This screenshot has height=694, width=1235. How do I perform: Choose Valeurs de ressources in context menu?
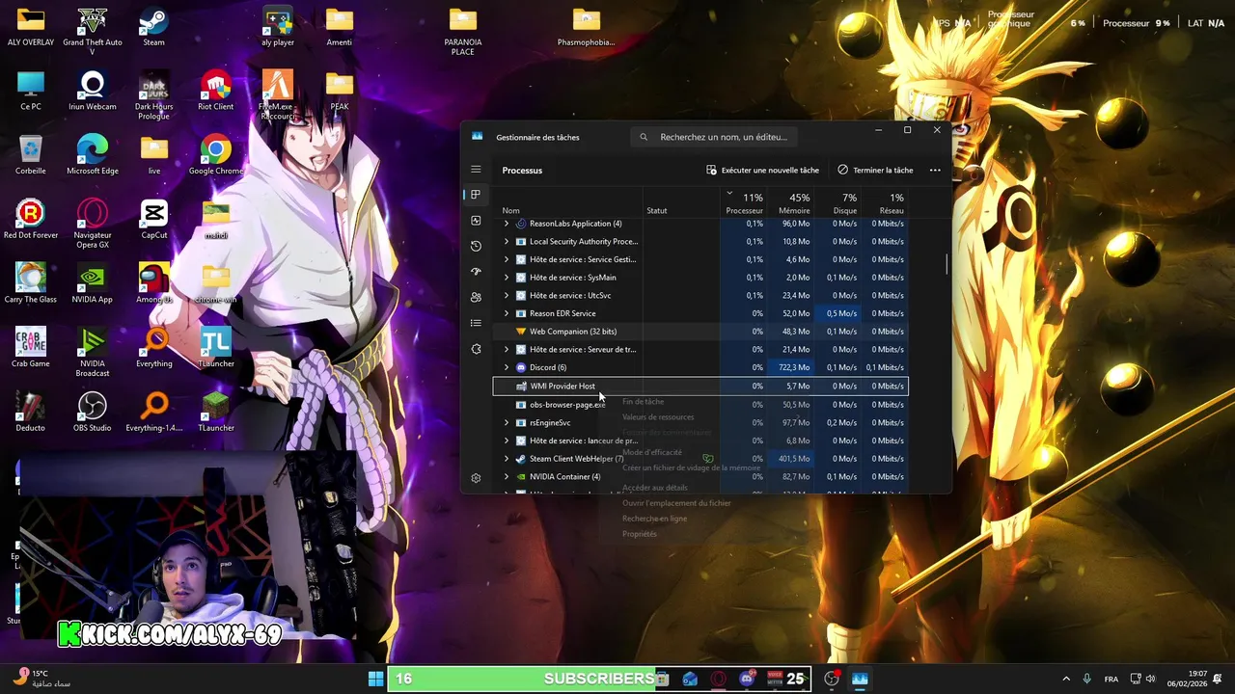(658, 417)
